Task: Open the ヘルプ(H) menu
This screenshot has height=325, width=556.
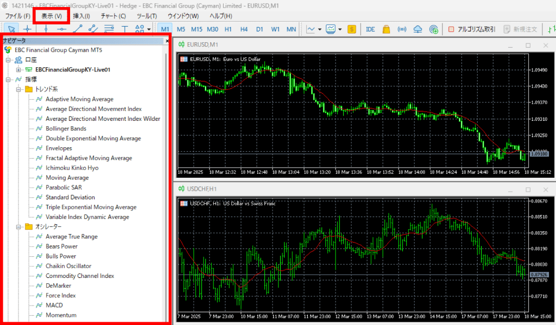Action: pyautogui.click(x=220, y=16)
